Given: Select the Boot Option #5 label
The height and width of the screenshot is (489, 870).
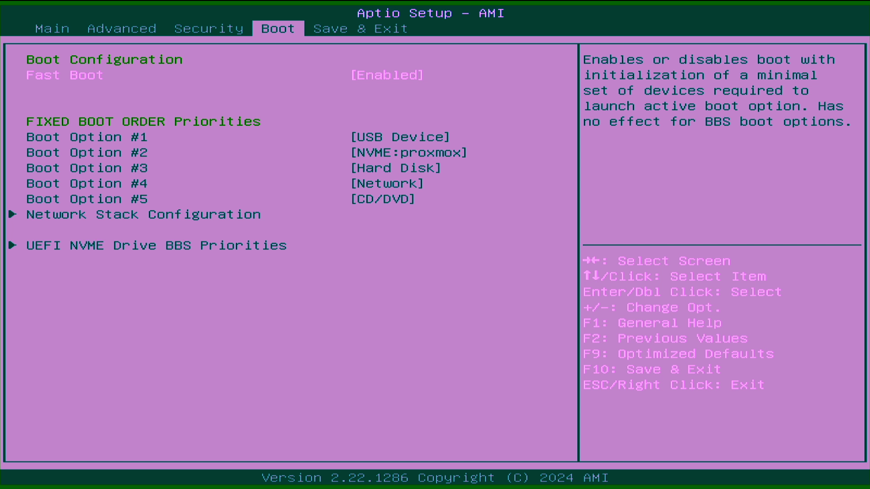Looking at the screenshot, I should coord(87,199).
